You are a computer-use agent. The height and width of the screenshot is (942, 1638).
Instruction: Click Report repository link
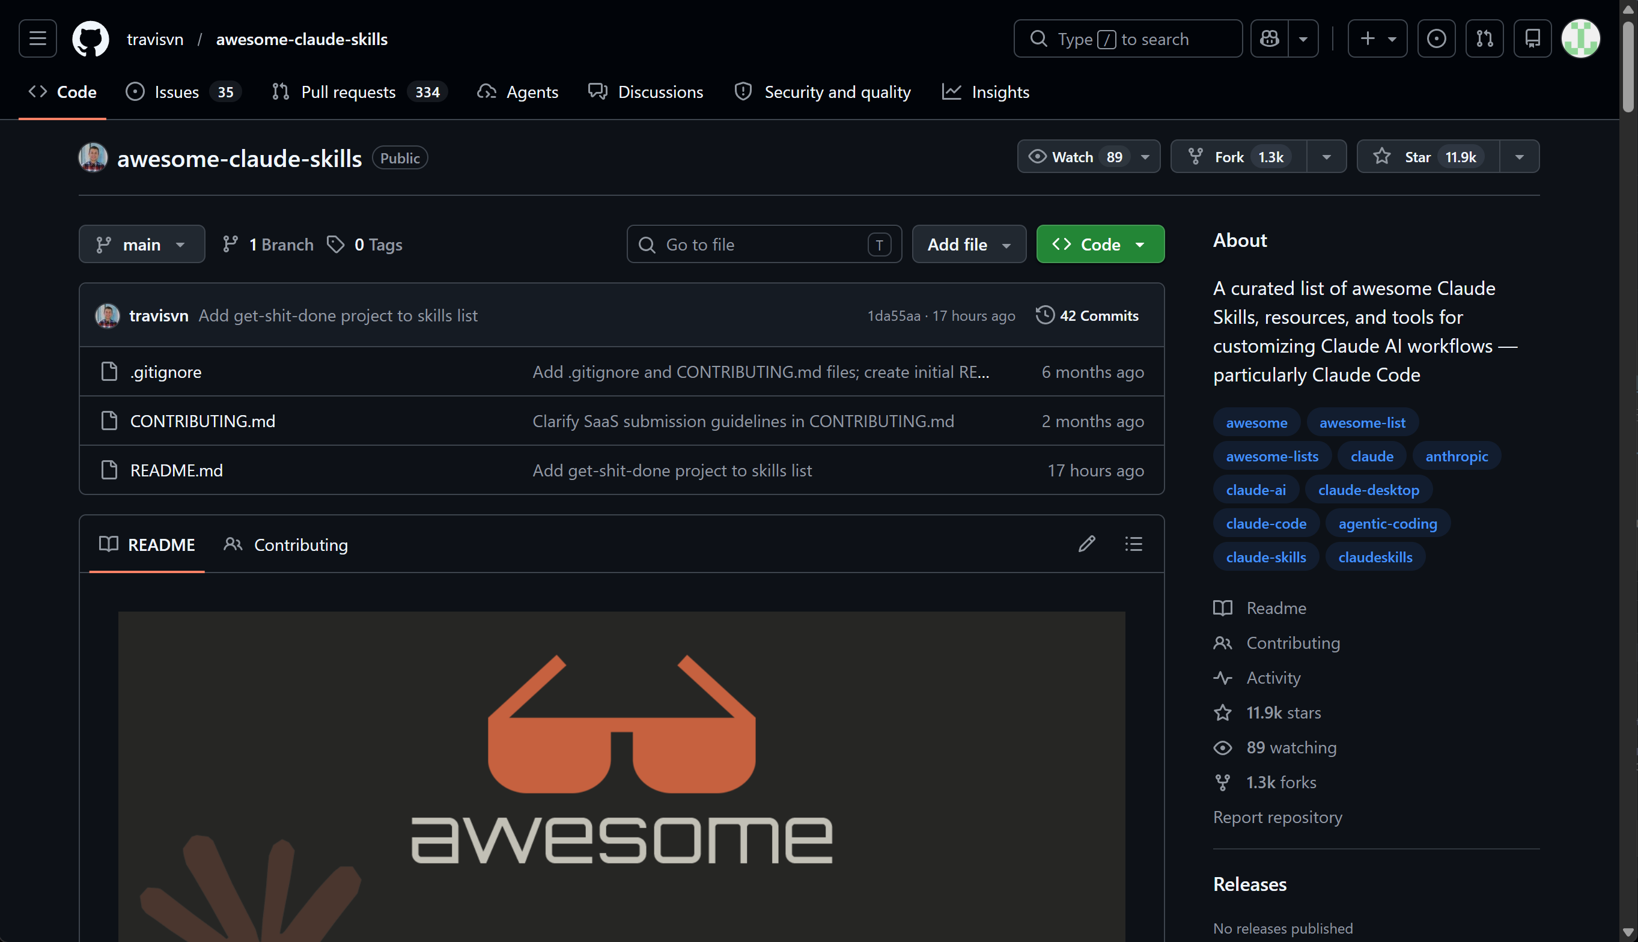coord(1277,816)
